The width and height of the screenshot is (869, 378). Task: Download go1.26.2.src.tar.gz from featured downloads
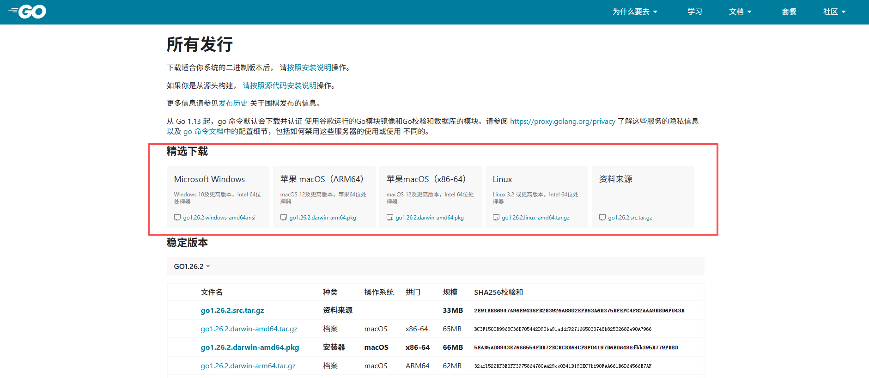point(630,218)
